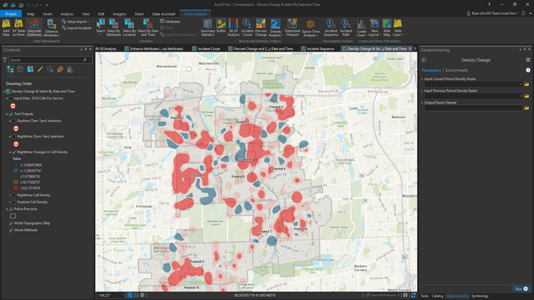Enable the Nighttime Call Density layer
534x300 pixels.
(14, 195)
